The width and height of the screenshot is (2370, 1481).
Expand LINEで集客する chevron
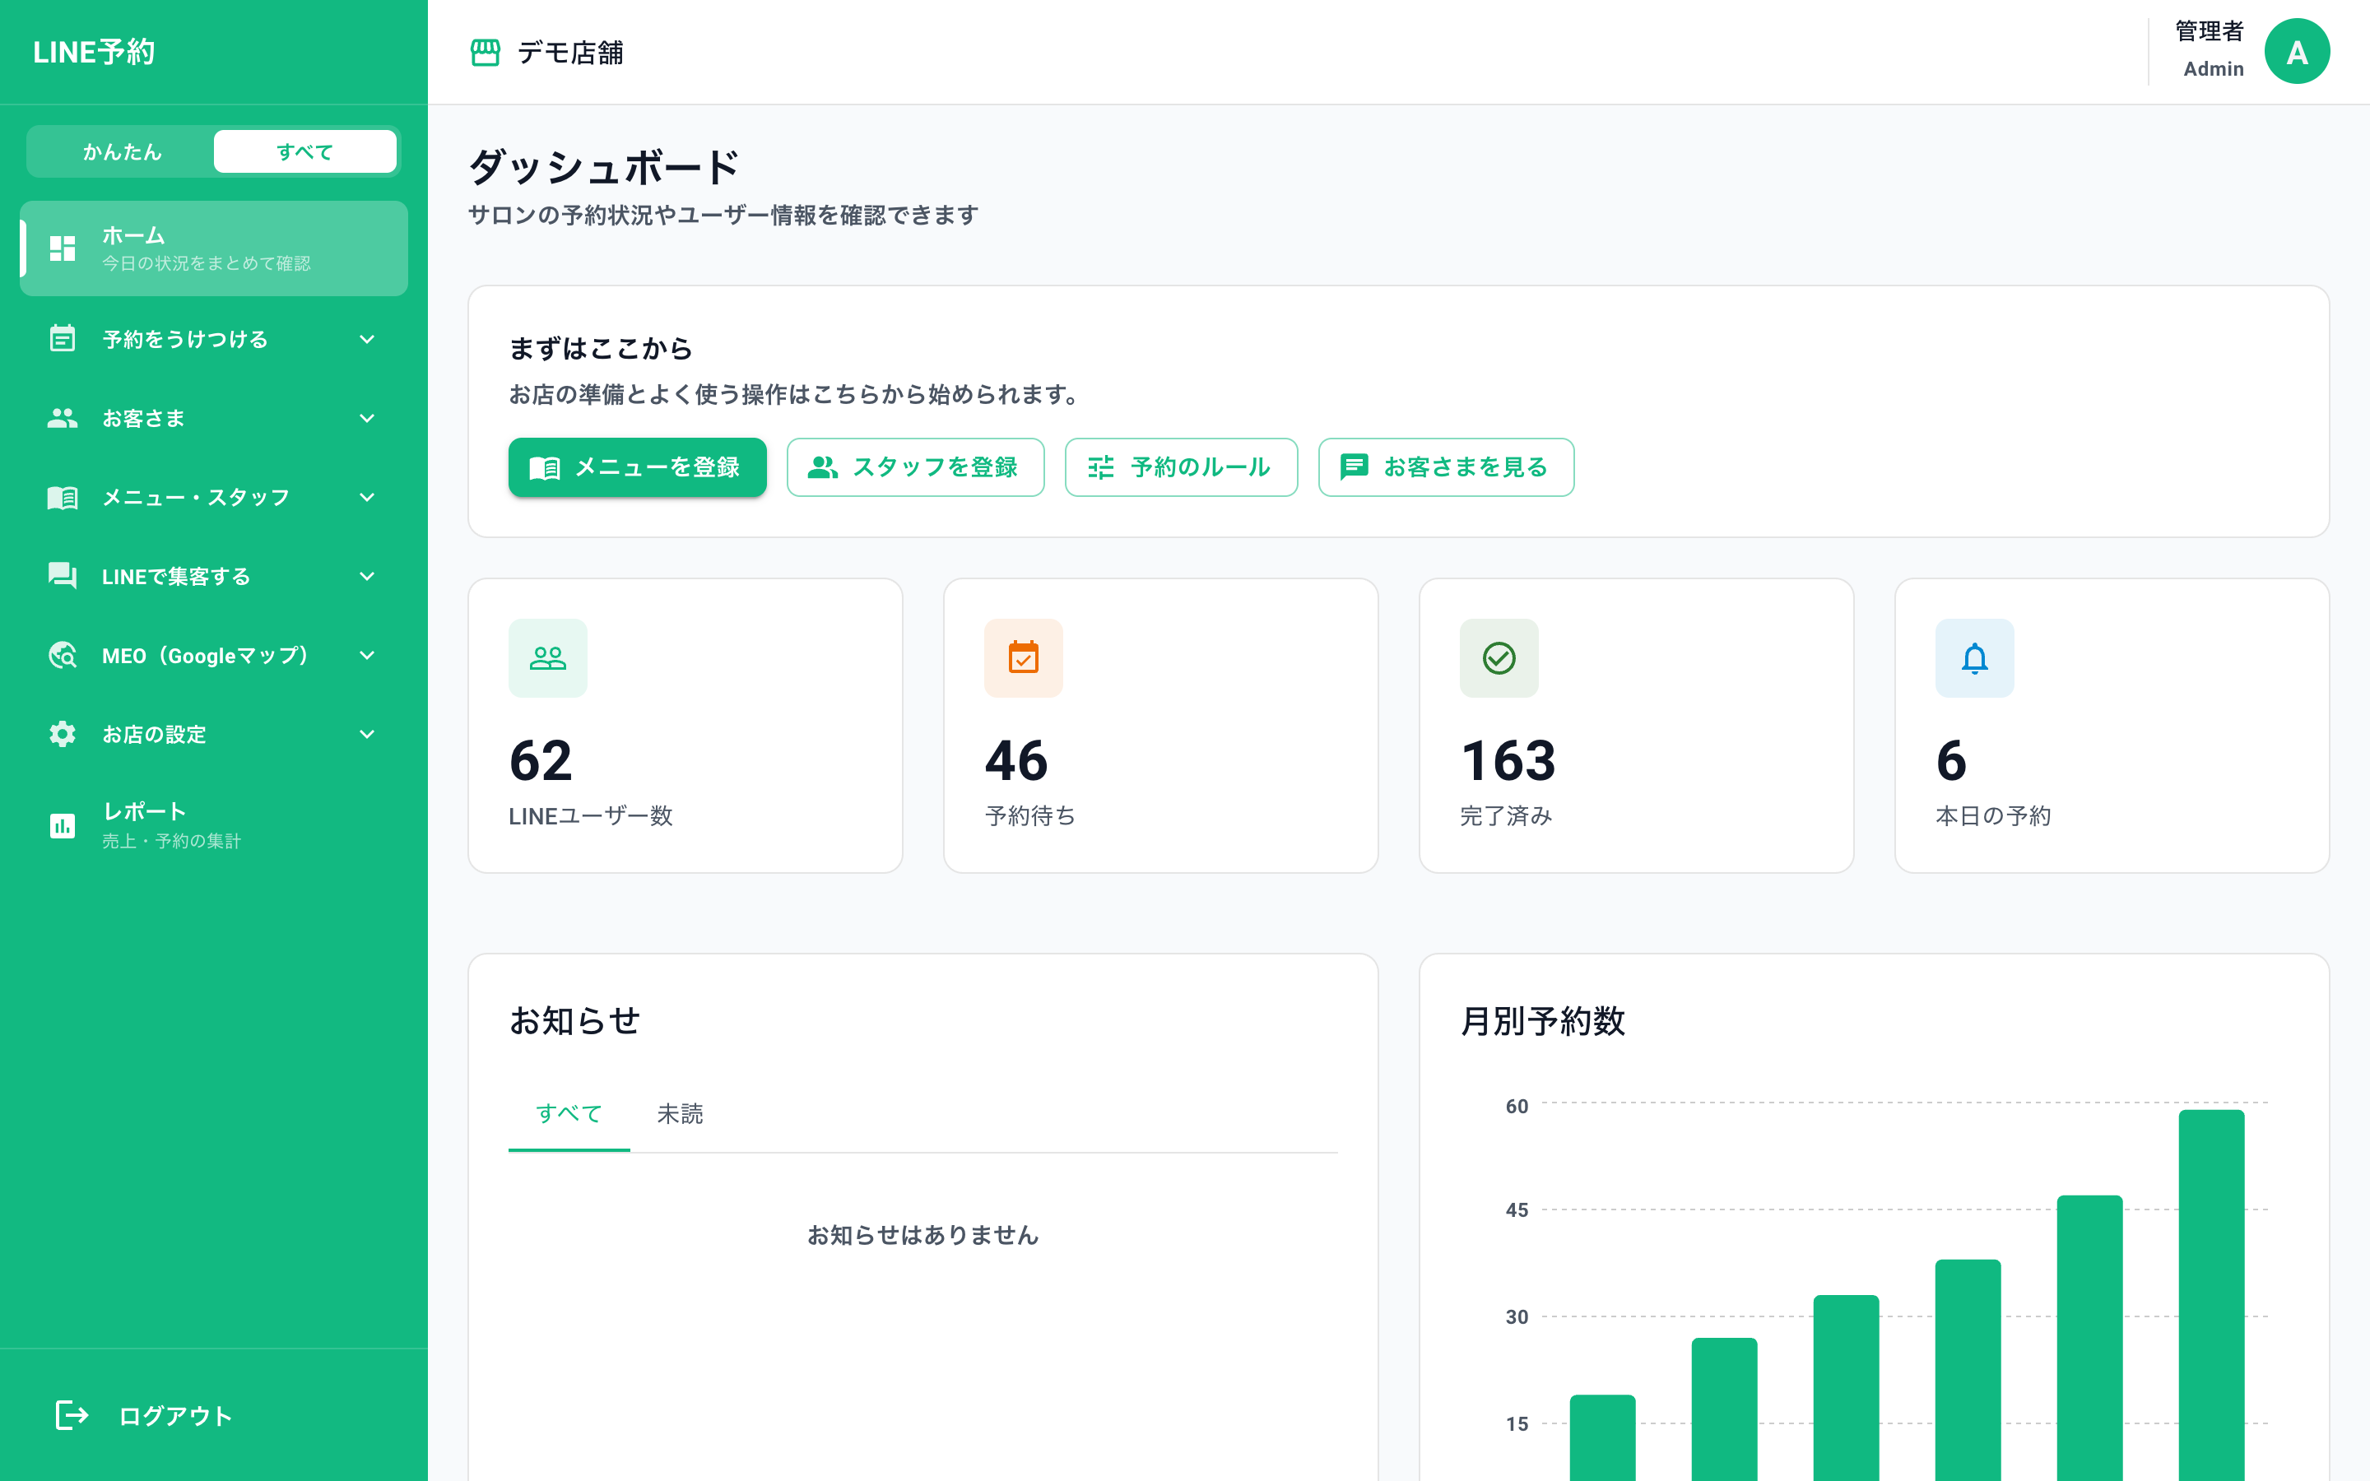(367, 576)
